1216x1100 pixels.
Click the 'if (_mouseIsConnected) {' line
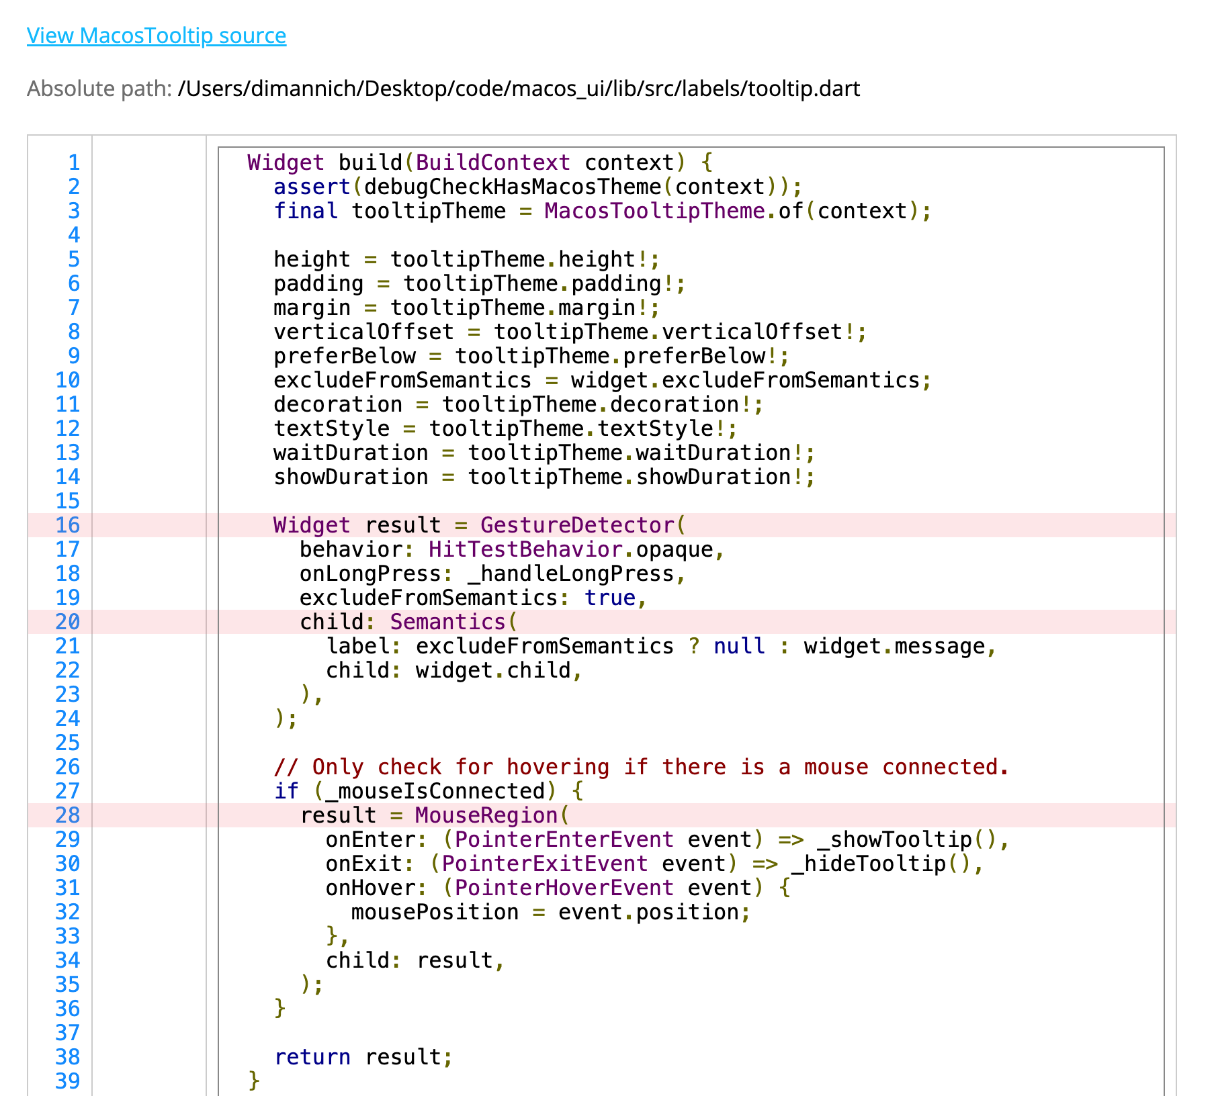(x=428, y=791)
